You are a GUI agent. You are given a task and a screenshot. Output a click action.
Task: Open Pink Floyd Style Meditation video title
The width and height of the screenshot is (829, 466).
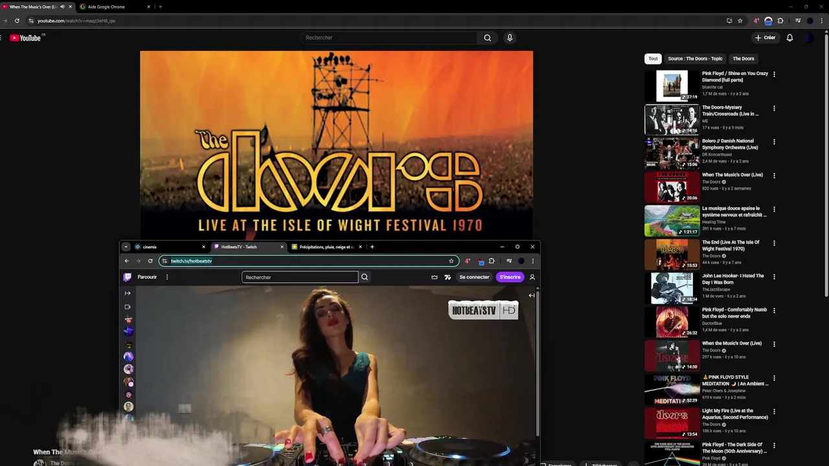pyautogui.click(x=735, y=381)
